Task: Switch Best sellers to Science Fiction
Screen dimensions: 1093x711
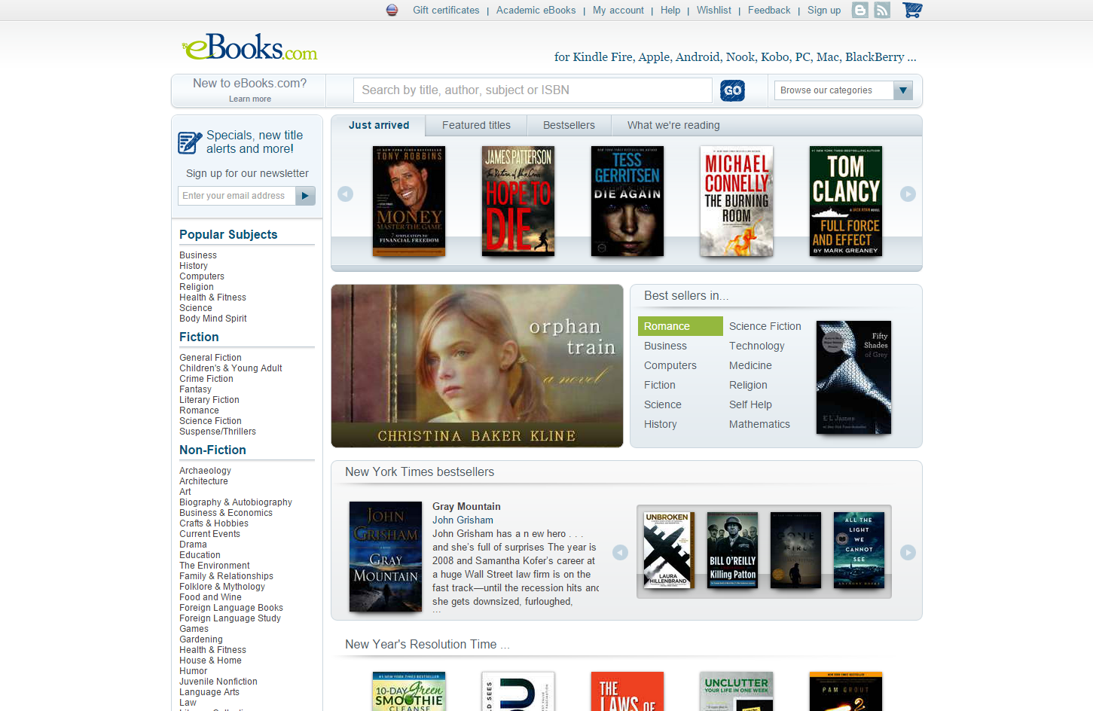Action: click(765, 325)
